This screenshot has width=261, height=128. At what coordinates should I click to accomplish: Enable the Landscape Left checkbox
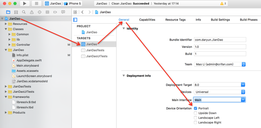tap(195, 118)
